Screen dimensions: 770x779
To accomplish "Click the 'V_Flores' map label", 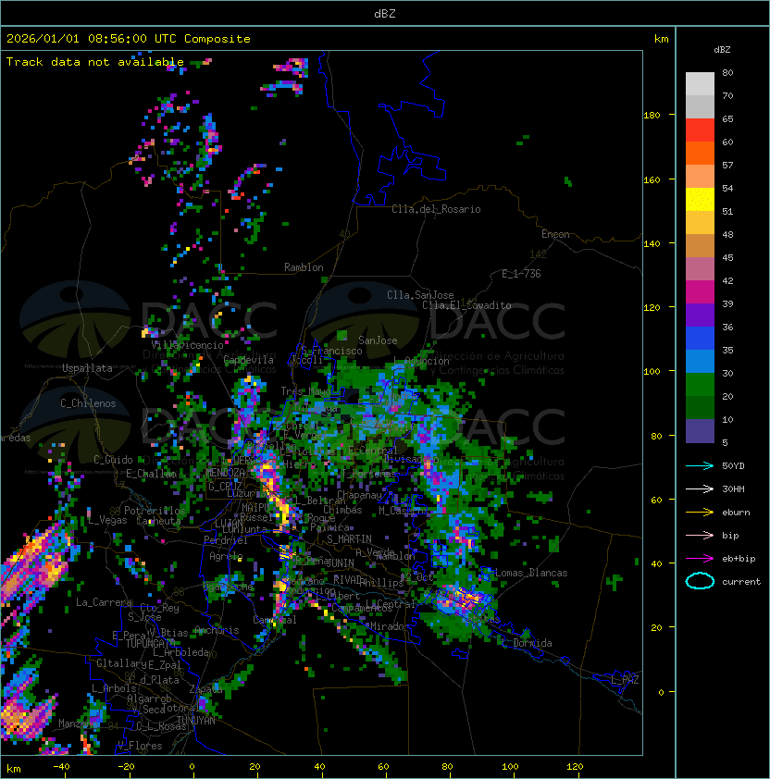I will pyautogui.click(x=140, y=746).
